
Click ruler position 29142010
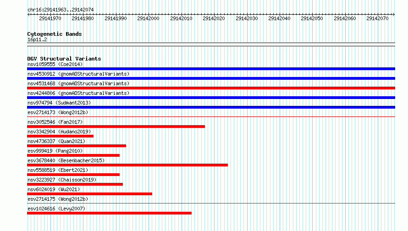pyautogui.click(x=181, y=18)
